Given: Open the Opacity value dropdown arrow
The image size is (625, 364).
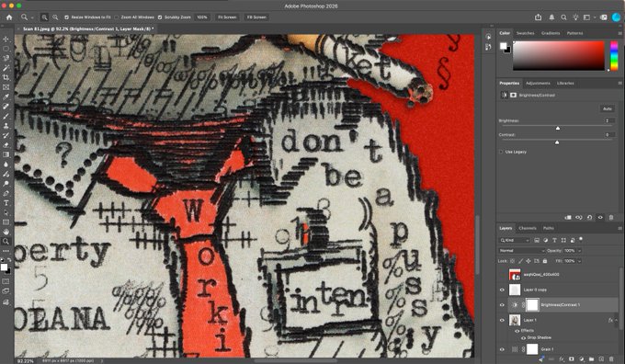Looking at the screenshot, I should pyautogui.click(x=580, y=251).
